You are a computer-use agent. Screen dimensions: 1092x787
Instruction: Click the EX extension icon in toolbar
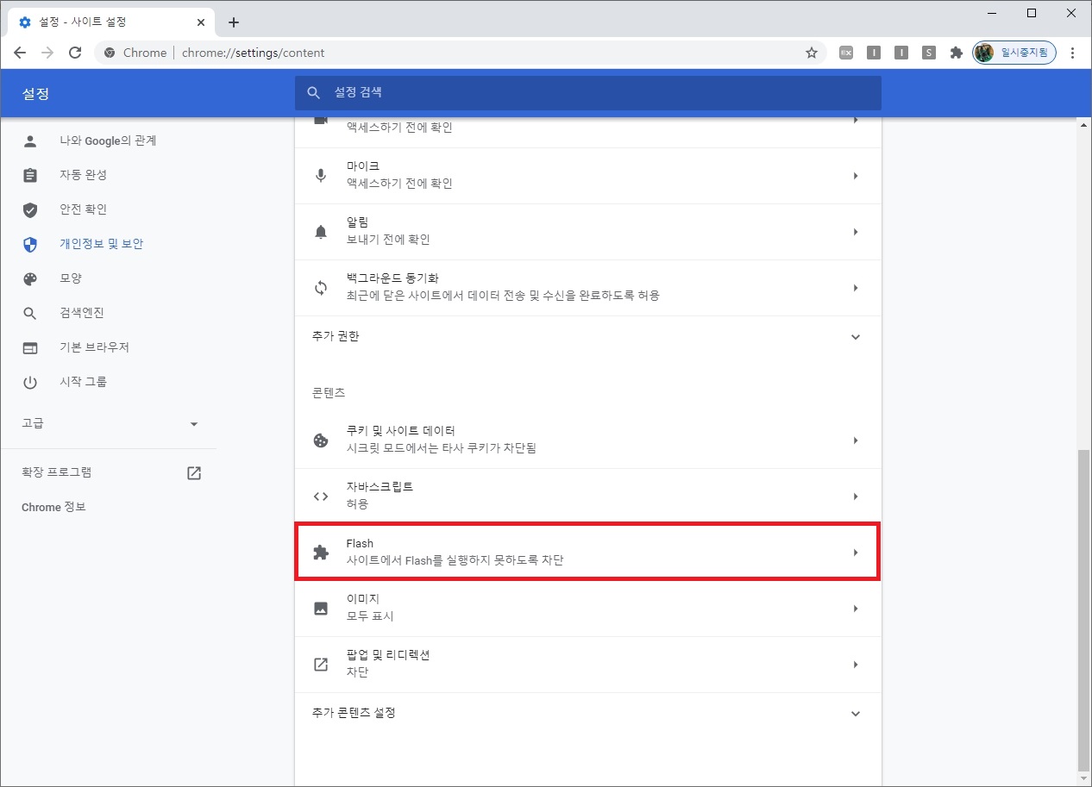click(x=846, y=53)
